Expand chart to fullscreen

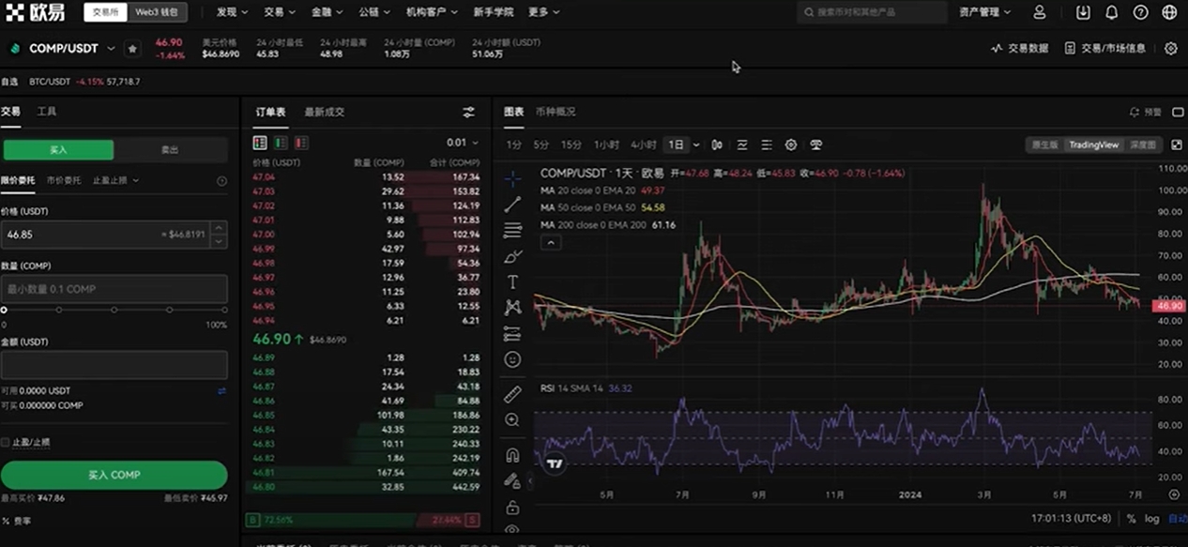1177,144
